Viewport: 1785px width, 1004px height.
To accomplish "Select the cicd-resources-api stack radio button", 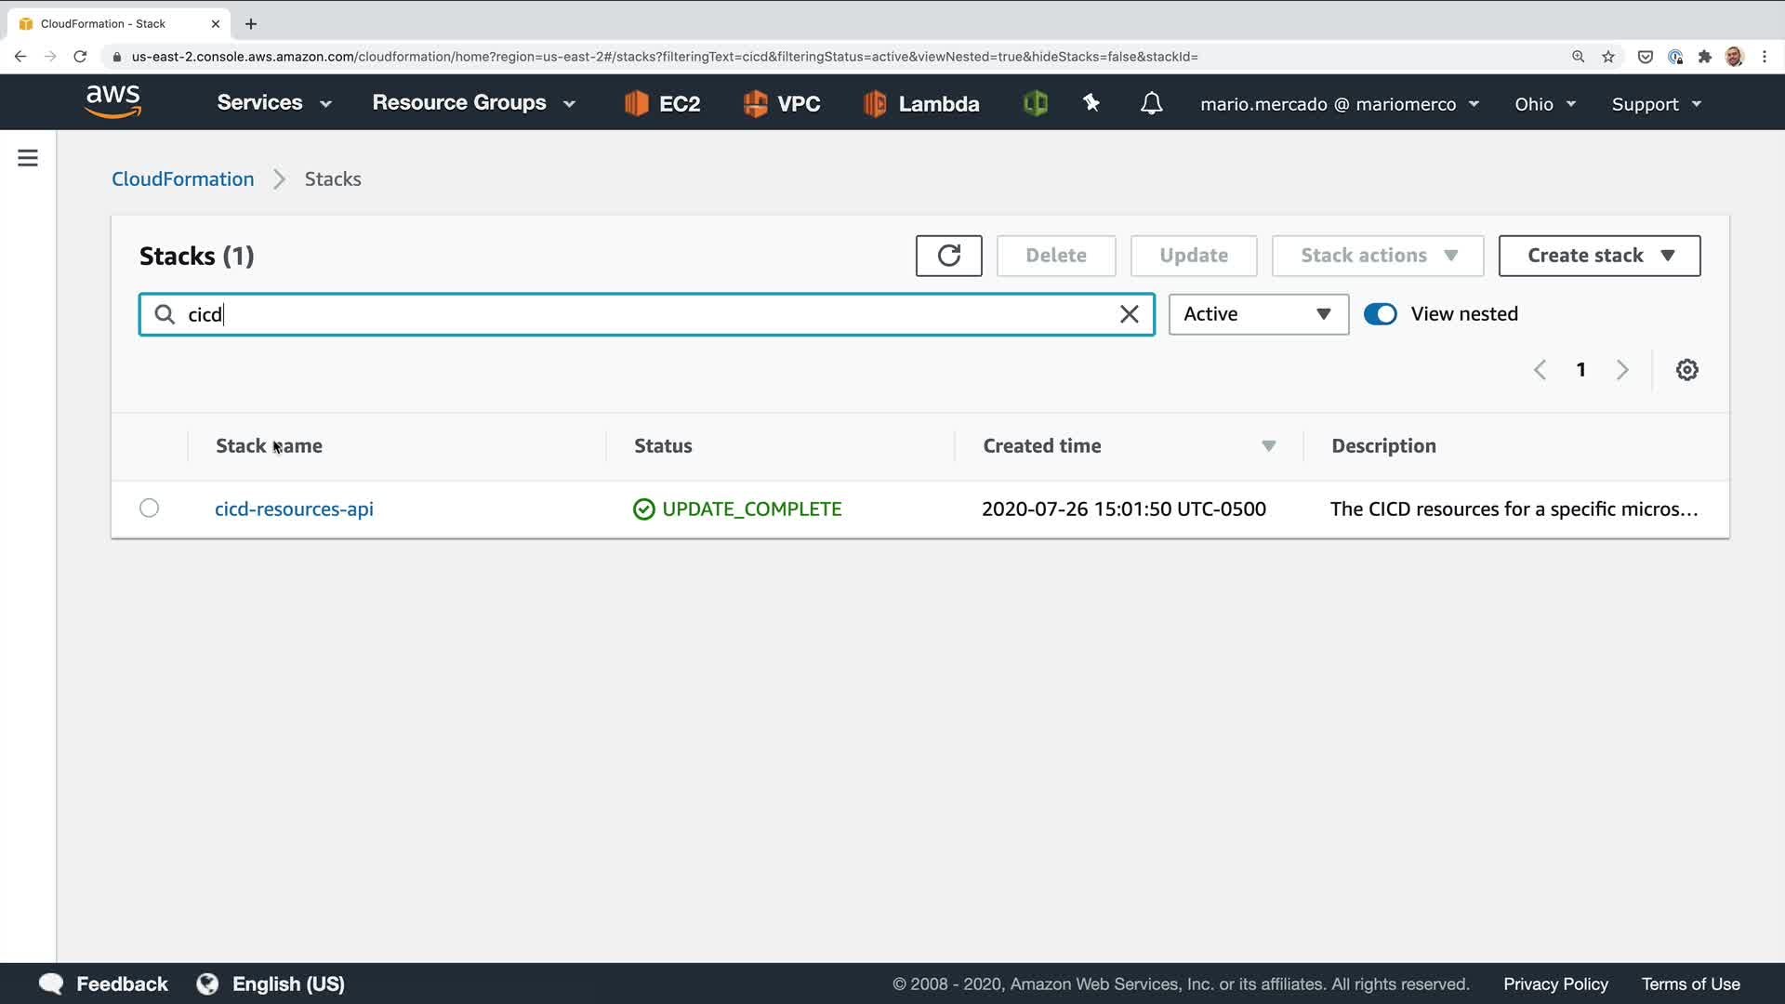I will 149,509.
